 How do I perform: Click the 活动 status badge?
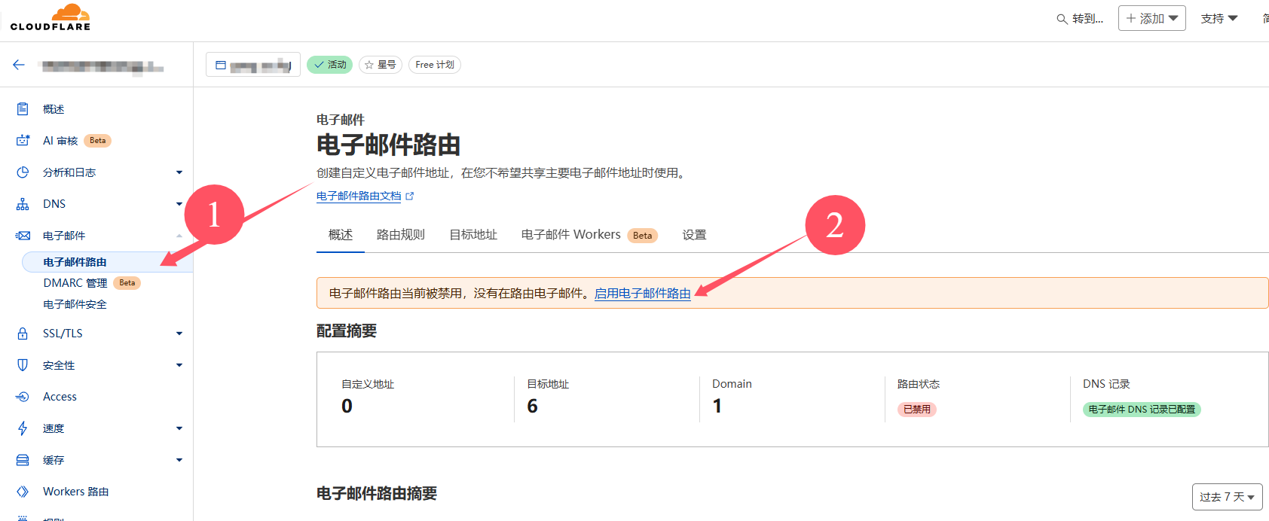pos(329,65)
